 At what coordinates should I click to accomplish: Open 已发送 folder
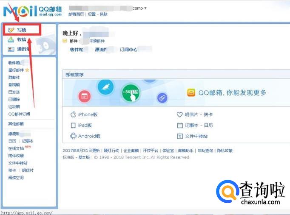(x=14, y=92)
